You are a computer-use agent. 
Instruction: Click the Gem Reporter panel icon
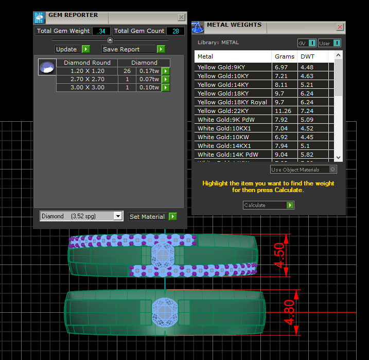[x=39, y=17]
